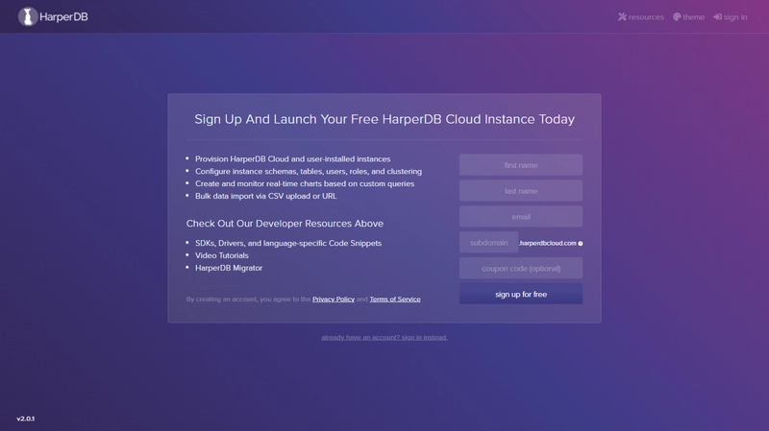
Task: Click 'SDKs, Drivers, and language-specific Code Snippets'
Action: (x=288, y=244)
